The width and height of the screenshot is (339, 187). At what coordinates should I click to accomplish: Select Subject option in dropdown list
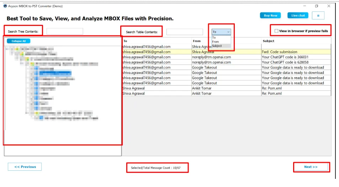pos(217,46)
